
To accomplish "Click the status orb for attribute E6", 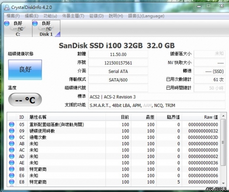I will 11,175.
